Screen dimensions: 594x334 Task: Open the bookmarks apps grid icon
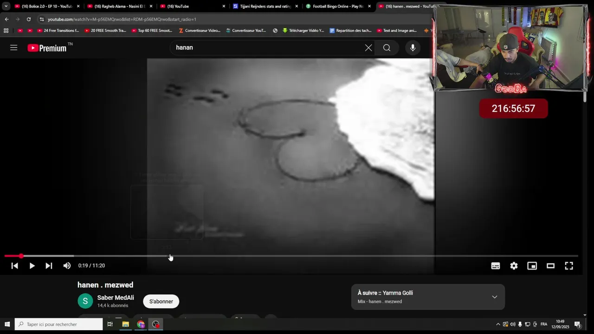tap(6, 31)
